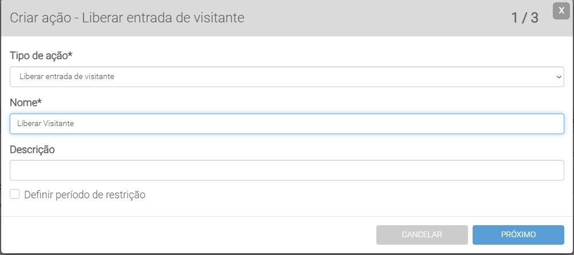574x255 pixels.
Task: Click the 'Nome*' field label
Action: 26,103
